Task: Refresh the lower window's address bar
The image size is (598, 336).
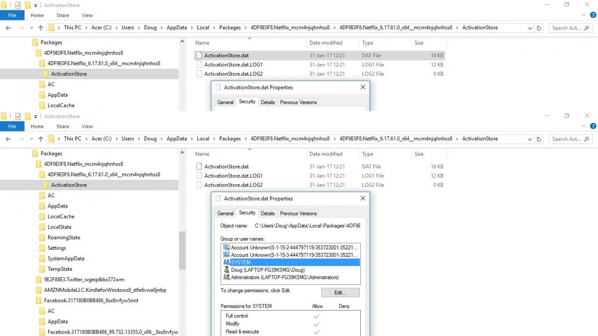Action: (x=539, y=139)
